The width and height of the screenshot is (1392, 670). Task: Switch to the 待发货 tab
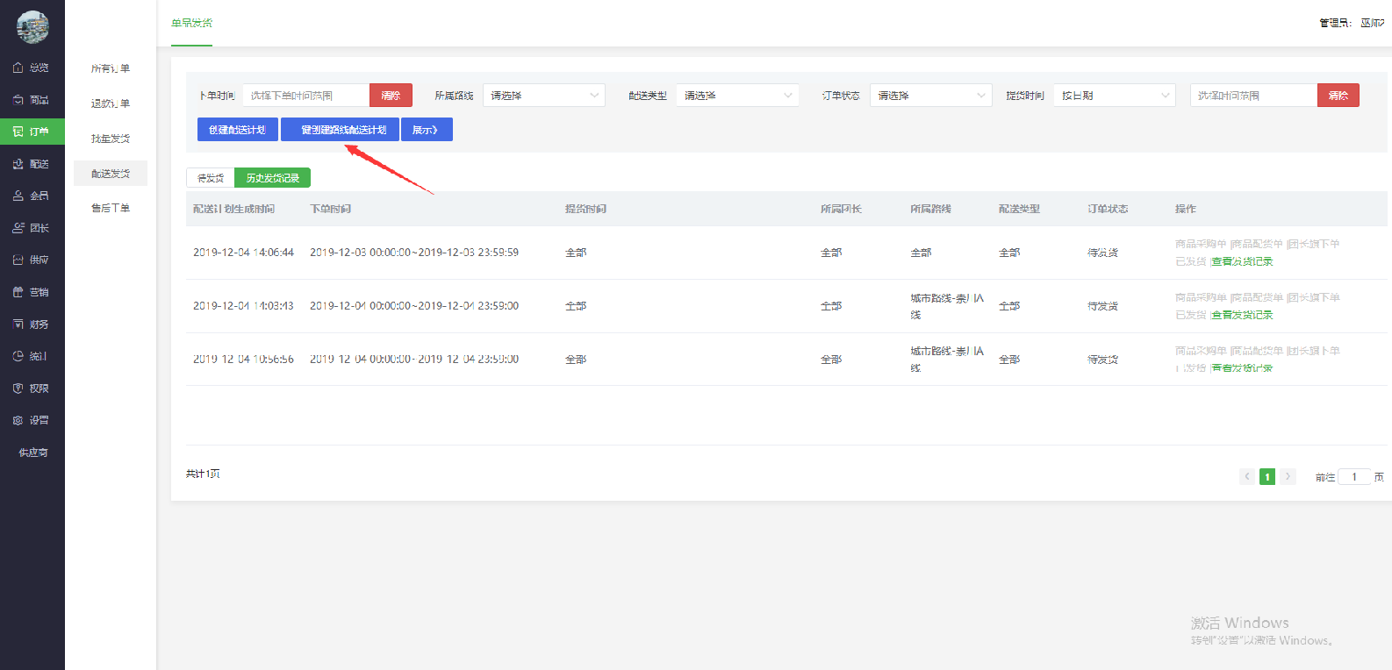211,178
